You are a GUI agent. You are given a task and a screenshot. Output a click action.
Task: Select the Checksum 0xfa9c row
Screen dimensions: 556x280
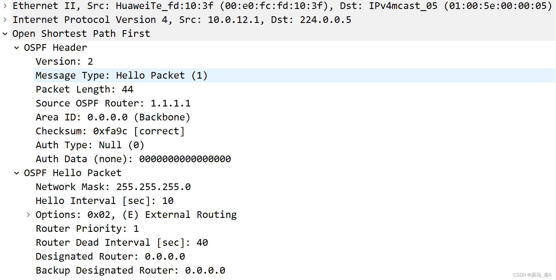(x=110, y=131)
